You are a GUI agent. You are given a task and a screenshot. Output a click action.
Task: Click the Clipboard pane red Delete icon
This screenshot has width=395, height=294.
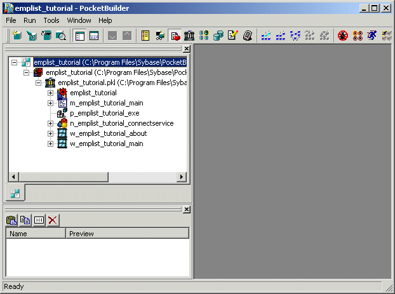[x=53, y=220]
